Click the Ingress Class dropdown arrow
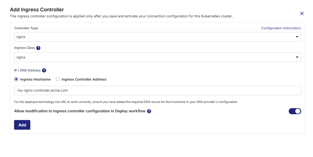The image size is (313, 157). pos(297,57)
